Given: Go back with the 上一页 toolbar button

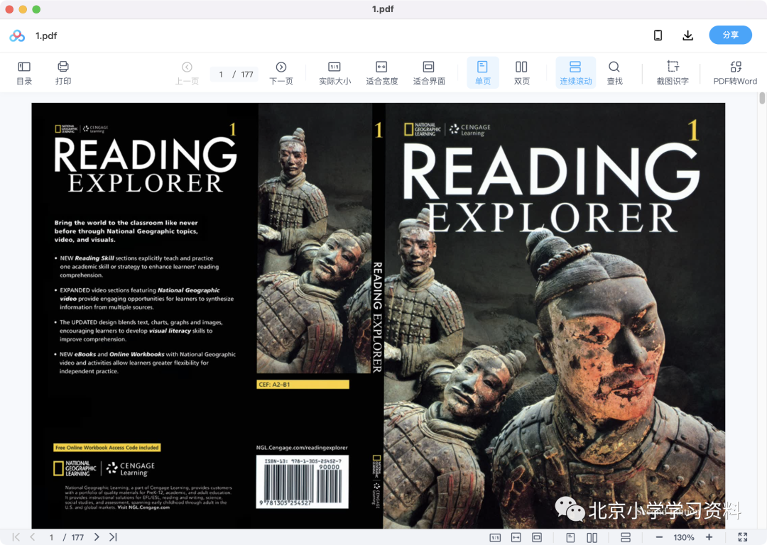Looking at the screenshot, I should [187, 73].
